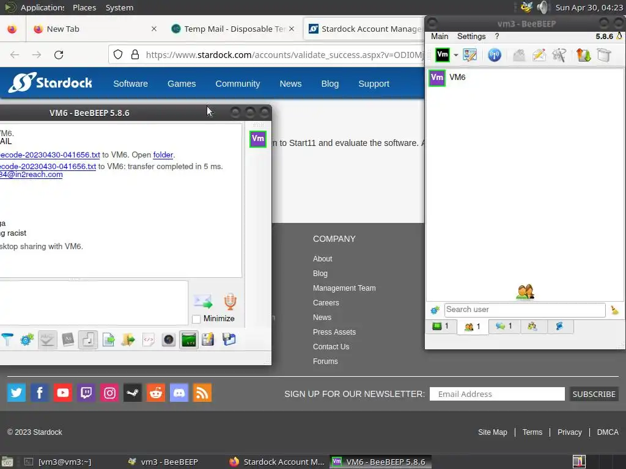Click the camera screenshot icon in chat toolbar
This screenshot has width=626, height=469.
click(x=169, y=340)
